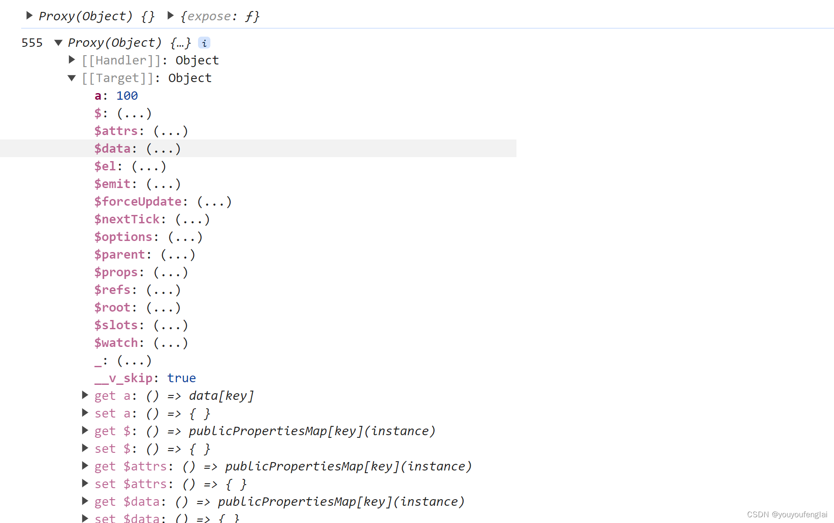Image resolution: width=834 pixels, height=523 pixels.
Task: Expand the get $attrs getter
Action: [85, 466]
